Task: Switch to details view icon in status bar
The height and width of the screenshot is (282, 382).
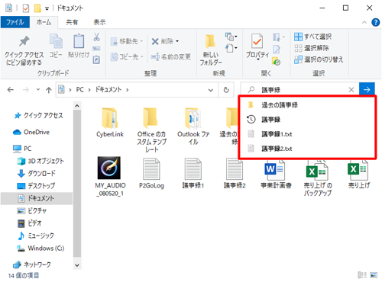Action: click(362, 275)
